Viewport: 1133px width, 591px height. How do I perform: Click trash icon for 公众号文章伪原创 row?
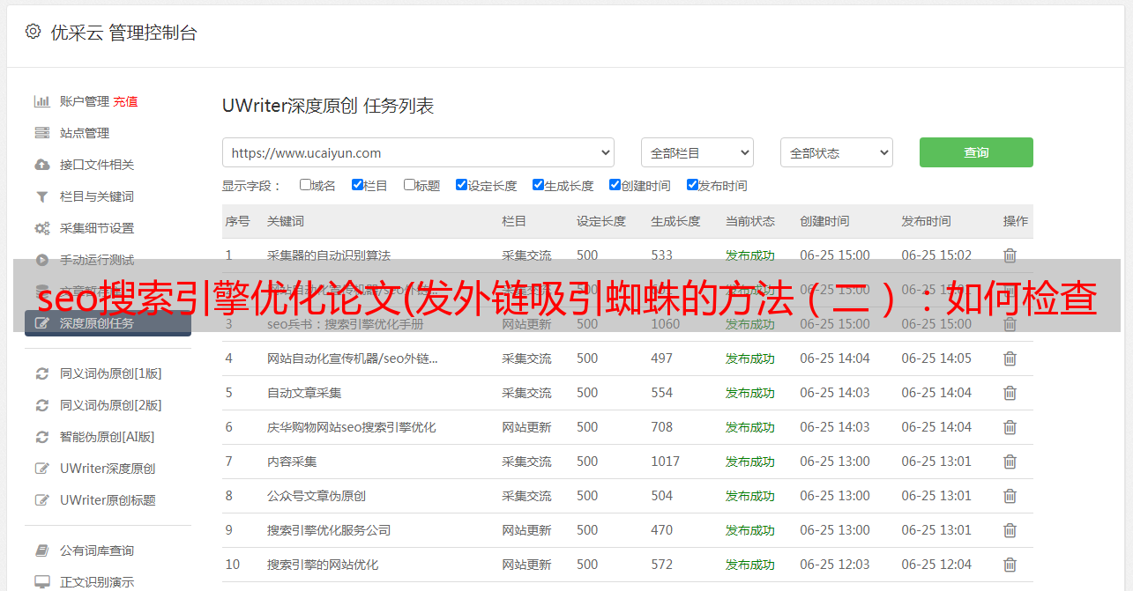coord(1010,496)
